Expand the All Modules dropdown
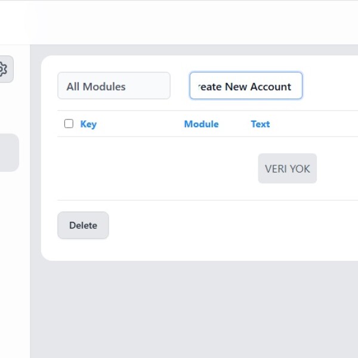 tap(113, 86)
